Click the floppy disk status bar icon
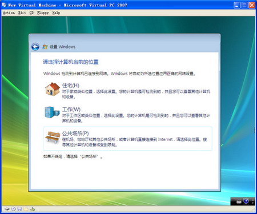The image size is (257, 214). point(19,209)
